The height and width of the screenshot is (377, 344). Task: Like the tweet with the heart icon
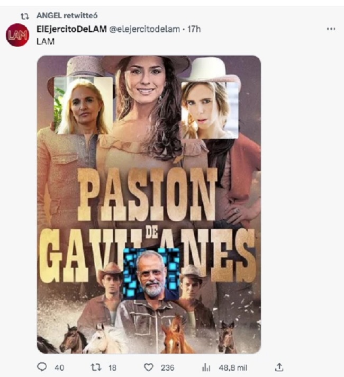click(x=149, y=367)
